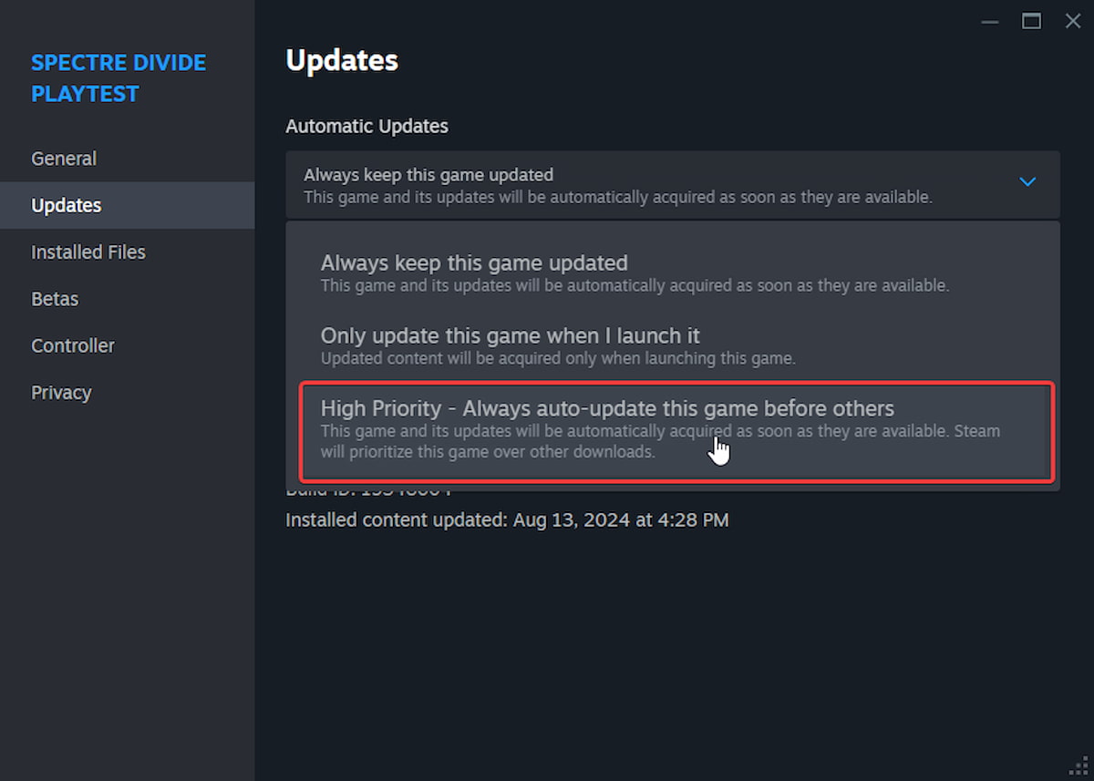
Task: View the Privacy settings section
Action: [x=61, y=392]
